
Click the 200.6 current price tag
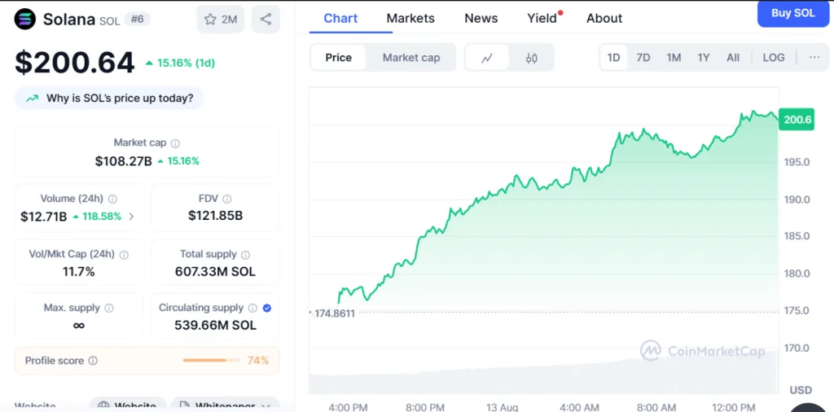click(797, 120)
